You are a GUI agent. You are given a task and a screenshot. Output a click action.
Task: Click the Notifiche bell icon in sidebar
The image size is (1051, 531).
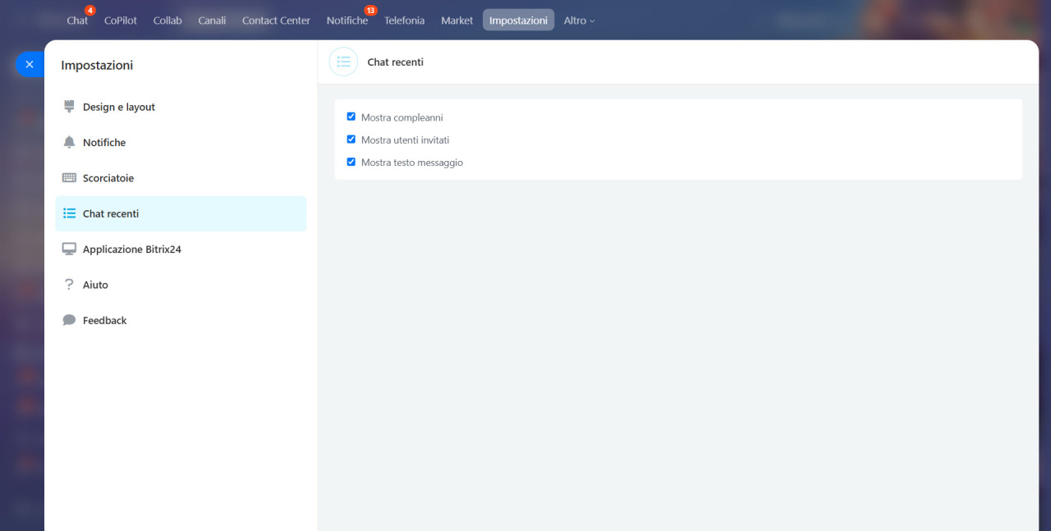click(69, 142)
